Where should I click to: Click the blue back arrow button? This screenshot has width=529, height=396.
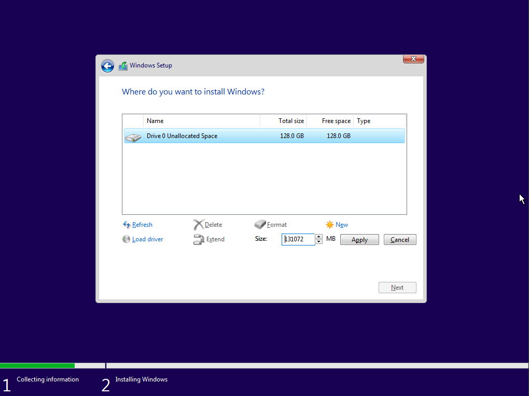[107, 66]
